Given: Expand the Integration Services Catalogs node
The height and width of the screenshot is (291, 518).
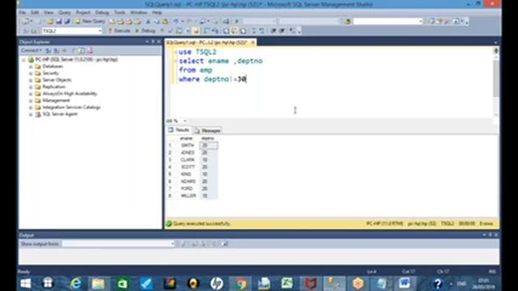Looking at the screenshot, I should [31, 108].
